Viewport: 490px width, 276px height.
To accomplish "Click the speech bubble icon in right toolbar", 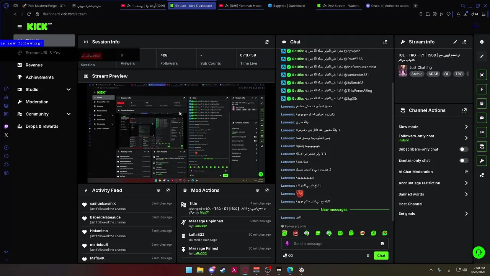I will [482, 118].
